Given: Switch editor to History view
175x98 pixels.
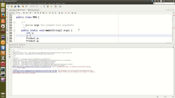Looking at the screenshot, I should [18, 13].
